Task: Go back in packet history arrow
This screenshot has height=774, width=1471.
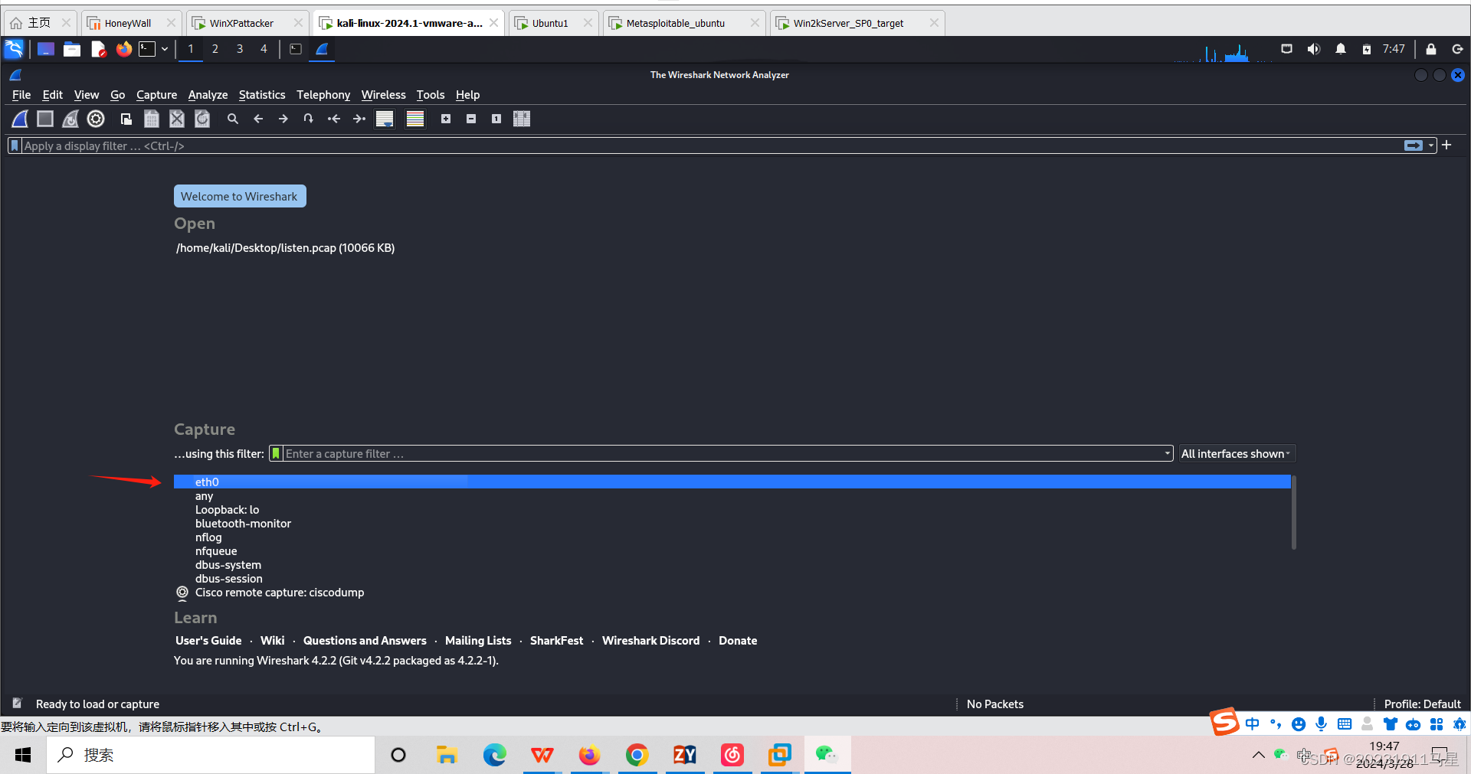Action: coord(258,119)
